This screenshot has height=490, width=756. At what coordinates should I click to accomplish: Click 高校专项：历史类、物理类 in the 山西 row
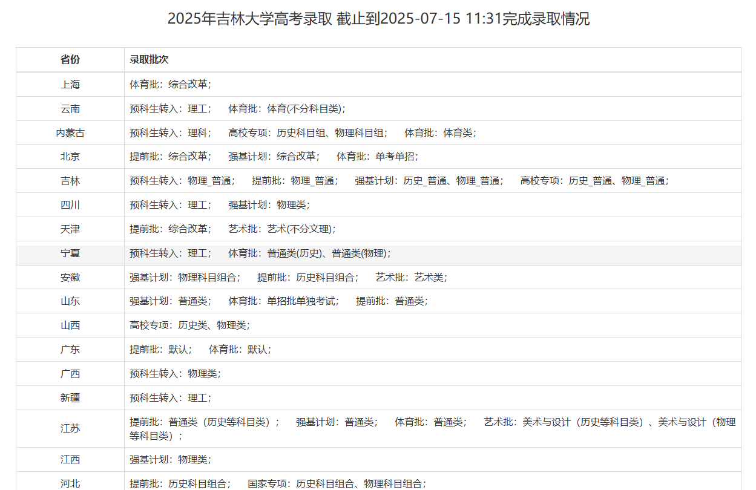(x=189, y=325)
